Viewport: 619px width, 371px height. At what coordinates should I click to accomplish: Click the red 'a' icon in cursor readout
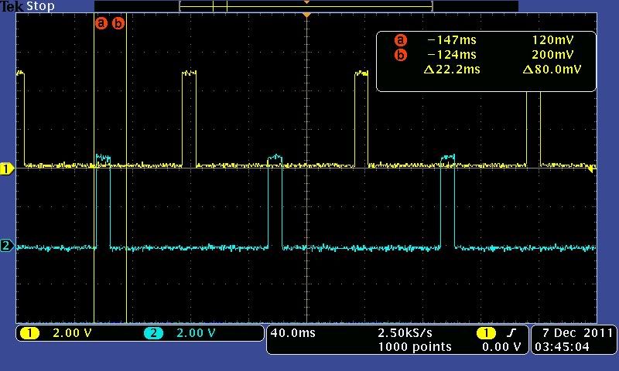[x=400, y=40]
